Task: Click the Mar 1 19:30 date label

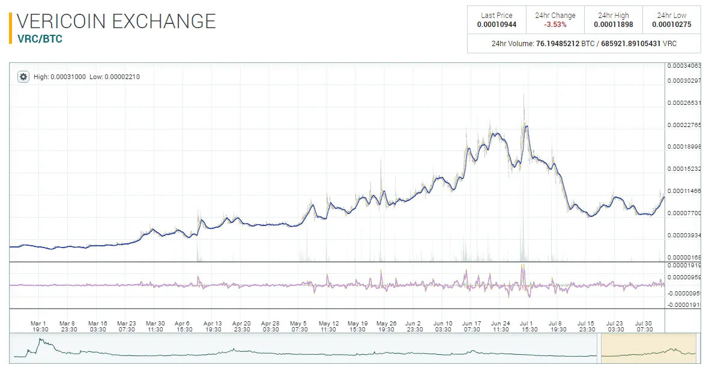Action: [x=40, y=327]
